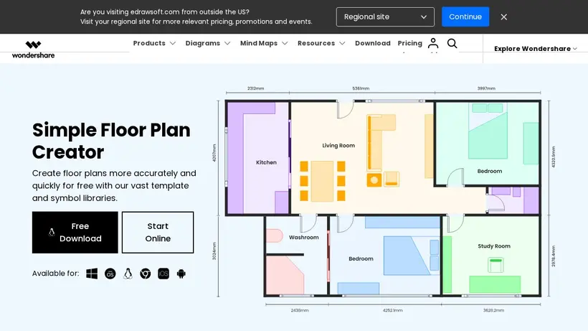Click the floor plan preview image
The height and width of the screenshot is (331, 588).
coord(383,199)
